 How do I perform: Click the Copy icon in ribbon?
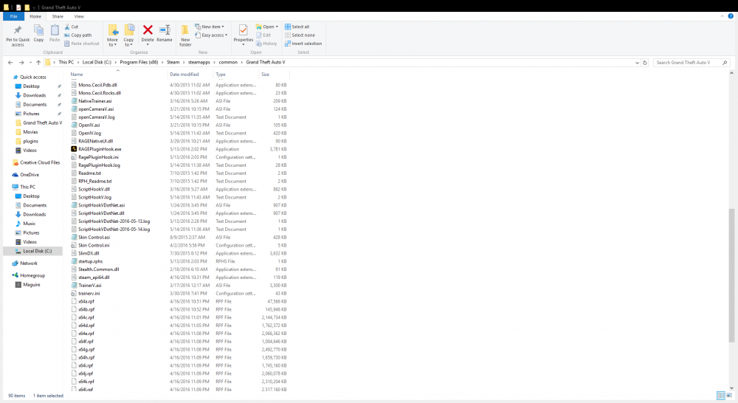tap(38, 30)
